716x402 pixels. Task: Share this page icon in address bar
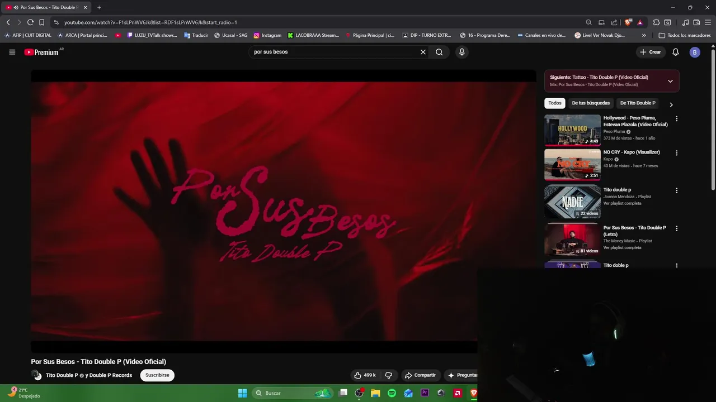point(614,22)
